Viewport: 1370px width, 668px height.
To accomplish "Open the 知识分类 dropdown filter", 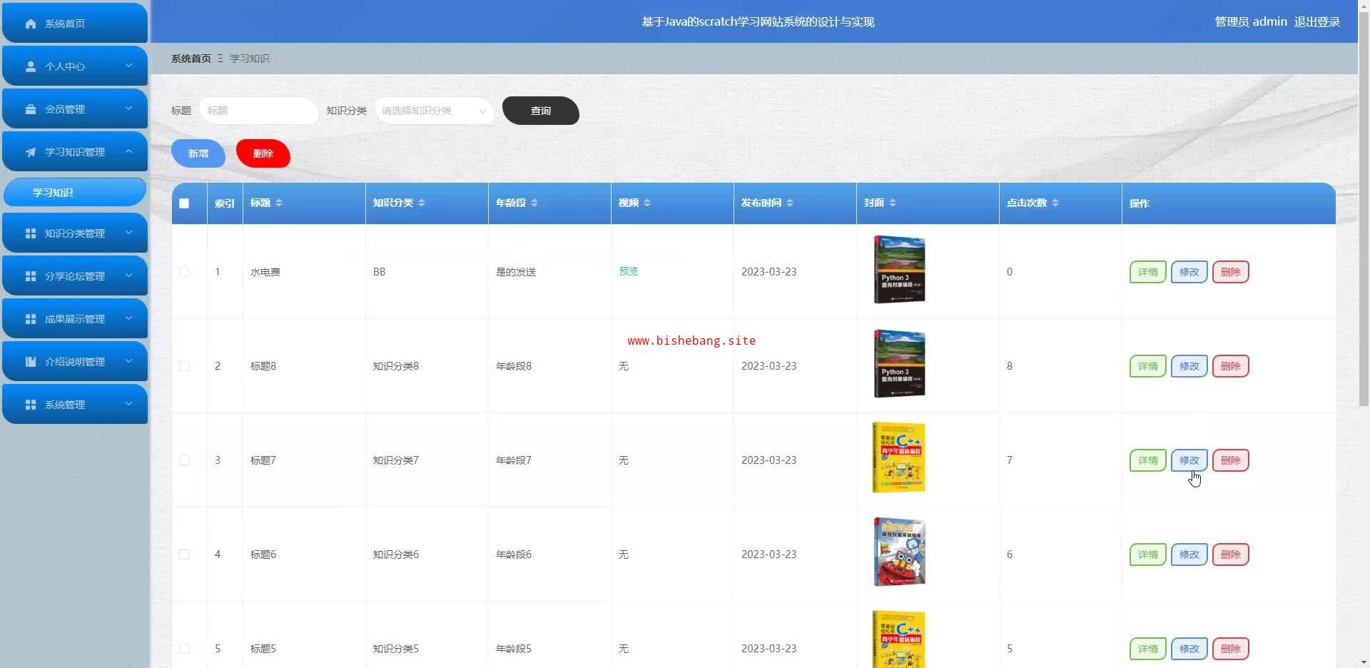I will [x=433, y=111].
